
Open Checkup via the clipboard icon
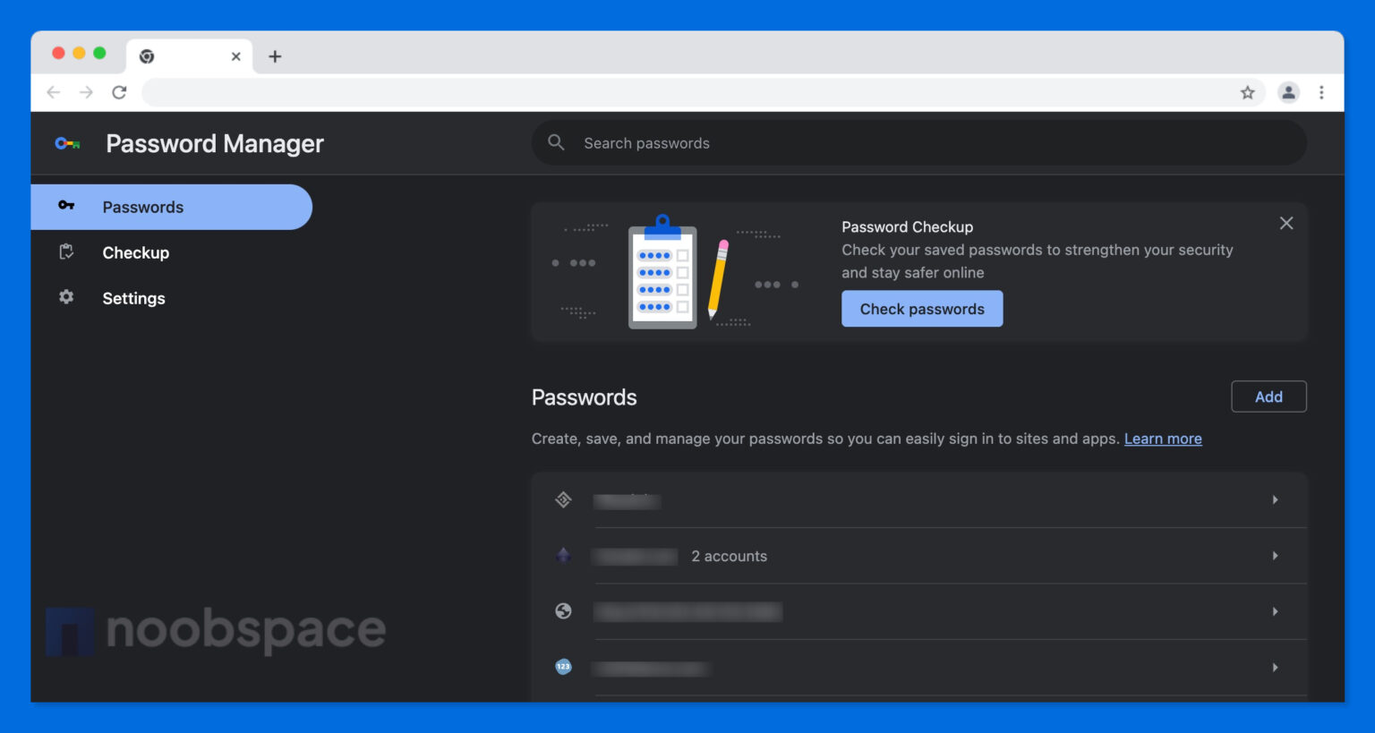coord(66,251)
